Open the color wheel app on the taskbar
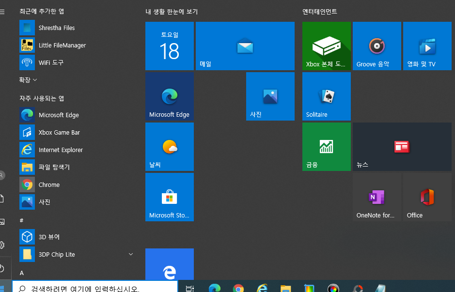This screenshot has height=292, width=455. (x=333, y=289)
